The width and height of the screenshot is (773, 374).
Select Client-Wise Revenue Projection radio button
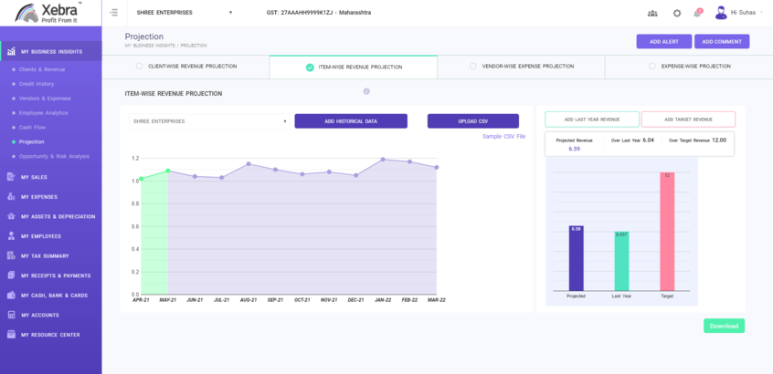[139, 67]
